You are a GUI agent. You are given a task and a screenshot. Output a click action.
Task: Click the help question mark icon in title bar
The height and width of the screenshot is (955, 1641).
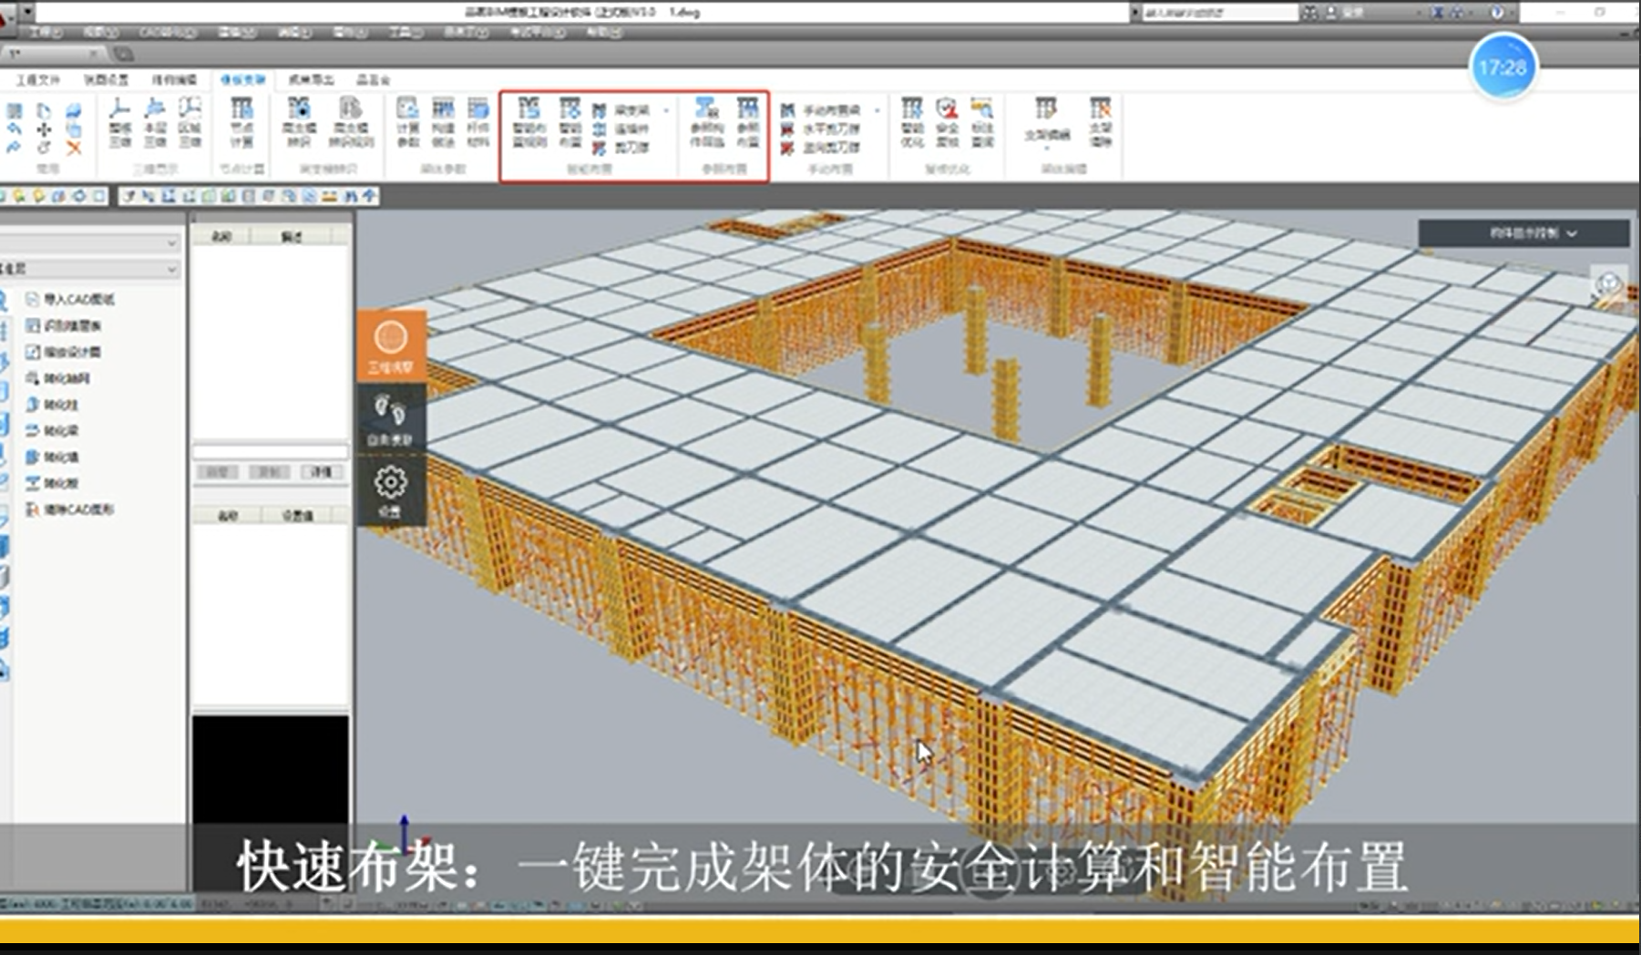coord(1497,12)
